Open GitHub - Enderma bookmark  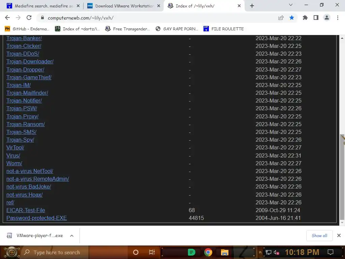pyautogui.click(x=27, y=29)
